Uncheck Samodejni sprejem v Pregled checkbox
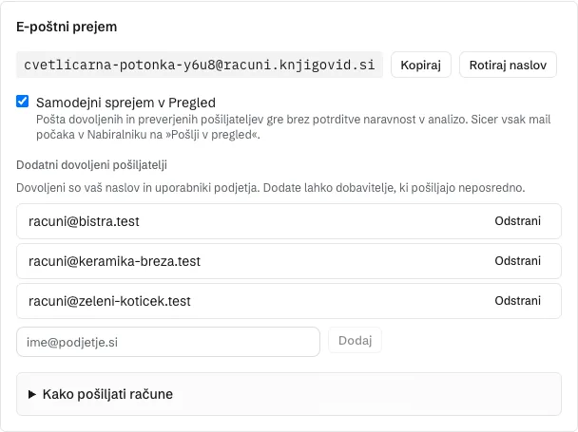 coord(23,102)
